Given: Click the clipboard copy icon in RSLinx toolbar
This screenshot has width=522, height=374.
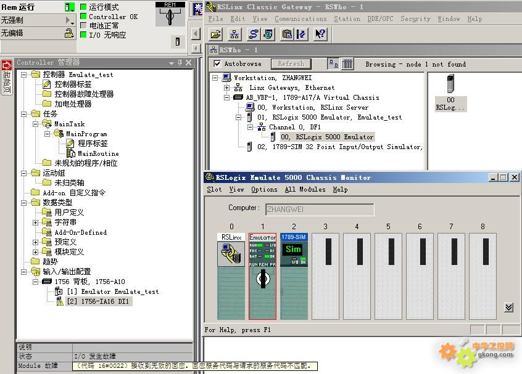Looking at the screenshot, I should (287, 34).
